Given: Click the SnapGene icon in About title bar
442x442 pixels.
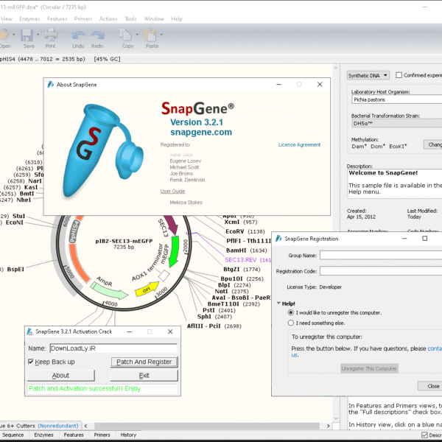Looking at the screenshot, I should click(x=51, y=84).
